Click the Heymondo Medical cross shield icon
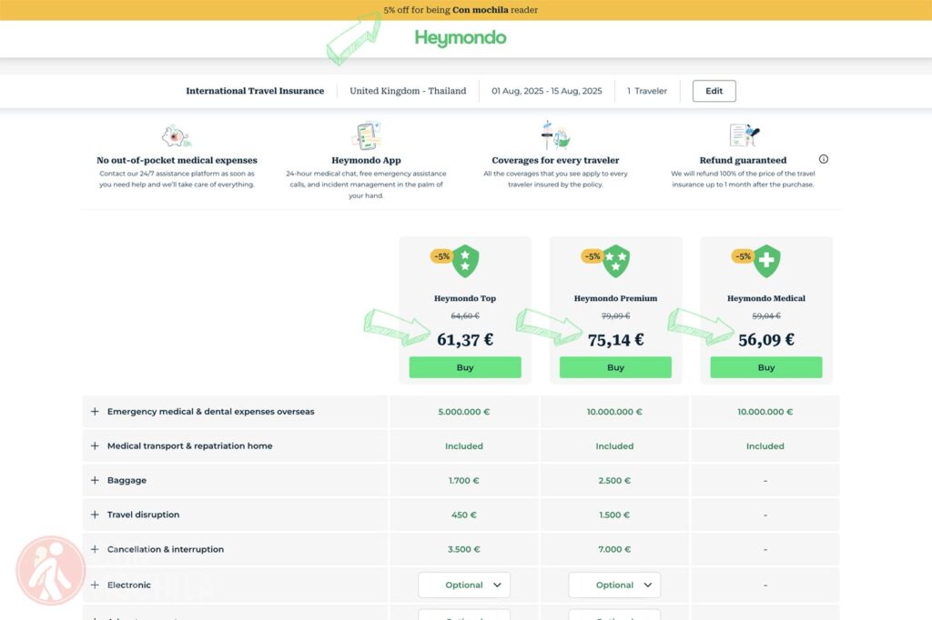932x620 pixels. pyautogui.click(x=766, y=261)
